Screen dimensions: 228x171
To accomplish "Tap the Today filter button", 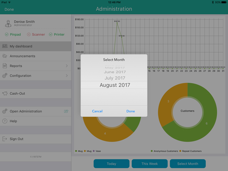I will point(111,164).
